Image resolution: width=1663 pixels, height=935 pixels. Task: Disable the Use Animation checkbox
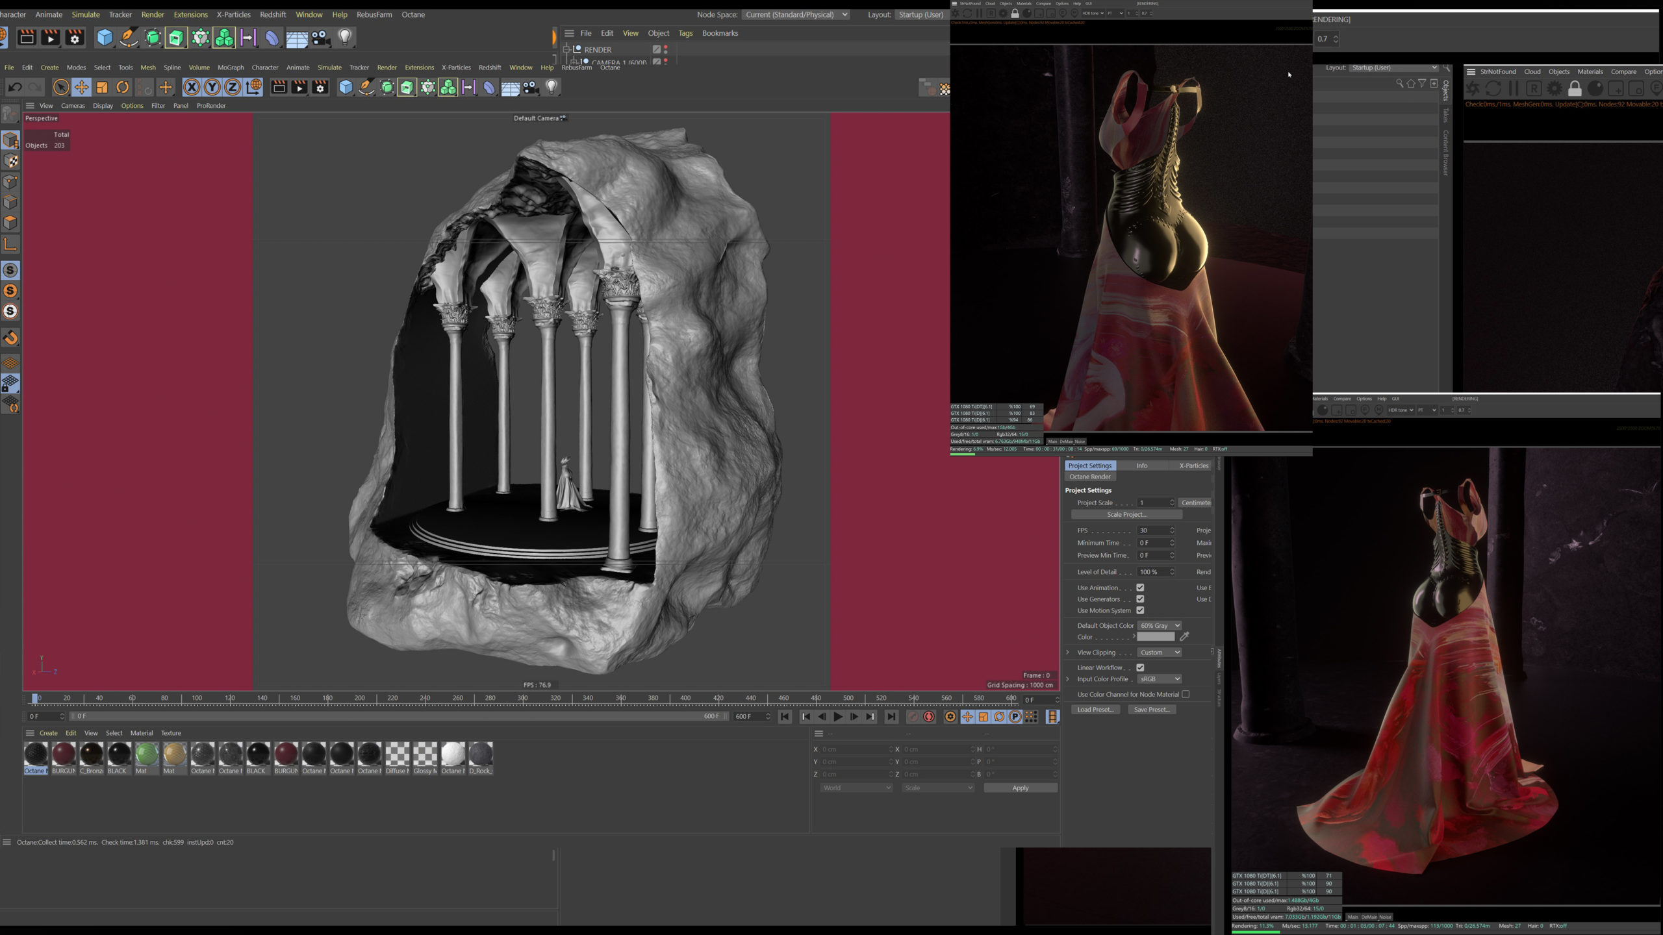coord(1140,588)
